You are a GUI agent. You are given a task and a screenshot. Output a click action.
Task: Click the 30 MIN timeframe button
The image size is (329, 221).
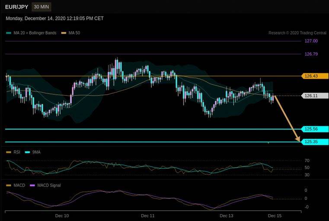(x=42, y=7)
